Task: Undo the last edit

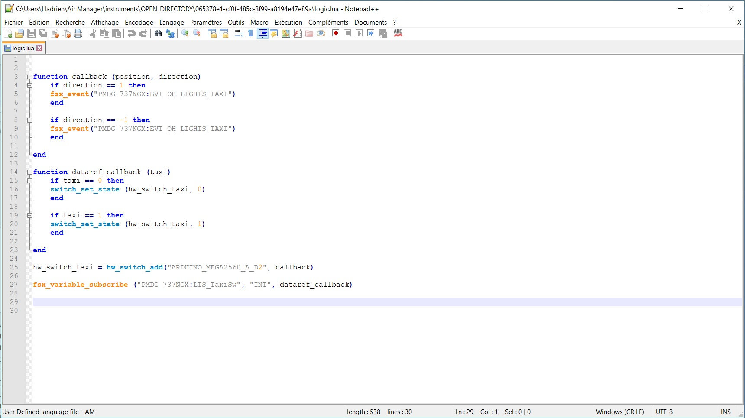Action: (131, 33)
